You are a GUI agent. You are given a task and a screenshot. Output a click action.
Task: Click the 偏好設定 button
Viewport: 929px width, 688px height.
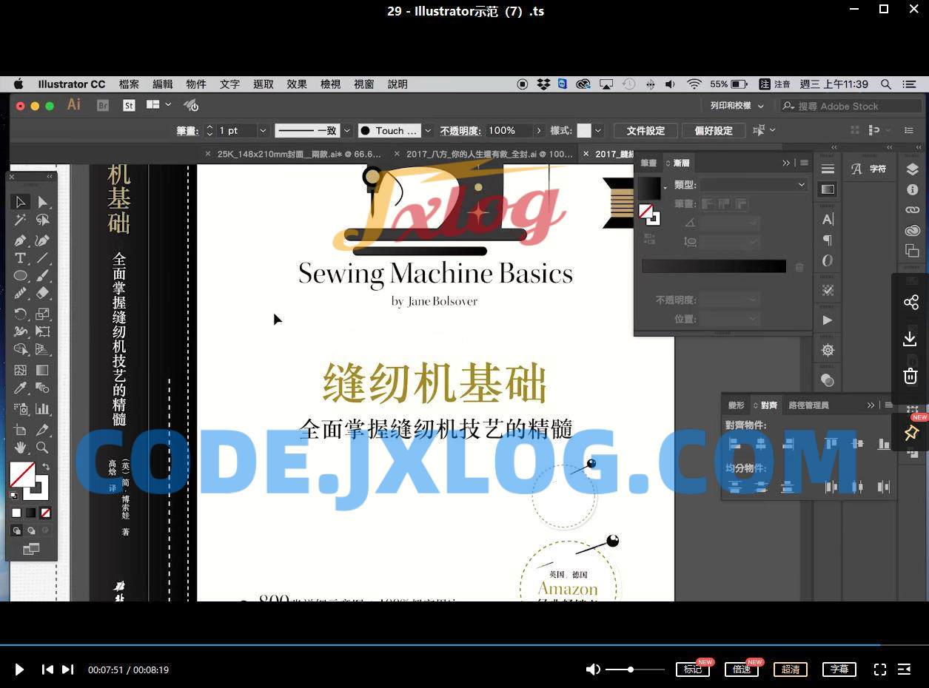pyautogui.click(x=713, y=131)
